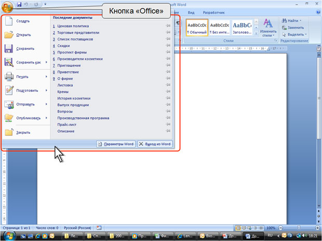Click Redo in Quick Access toolbar
The image size is (322, 241).
[x=36, y=4]
